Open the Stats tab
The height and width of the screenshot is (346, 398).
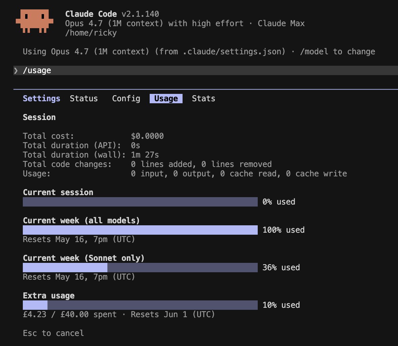(204, 99)
